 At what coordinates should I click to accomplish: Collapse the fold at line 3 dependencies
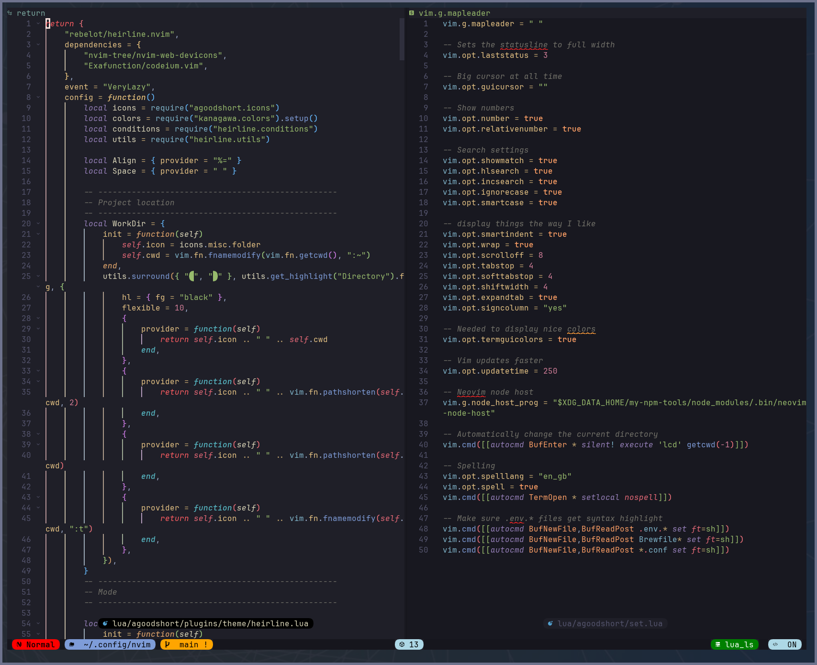tap(38, 44)
